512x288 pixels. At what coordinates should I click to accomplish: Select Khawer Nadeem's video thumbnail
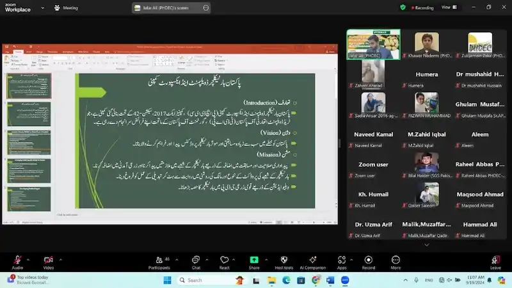tap(426, 45)
